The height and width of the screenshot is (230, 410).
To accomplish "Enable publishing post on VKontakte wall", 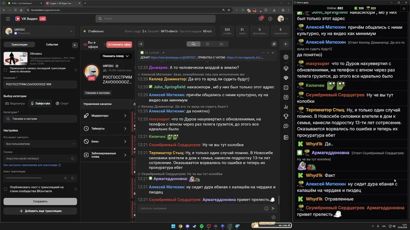I will coord(5,189).
